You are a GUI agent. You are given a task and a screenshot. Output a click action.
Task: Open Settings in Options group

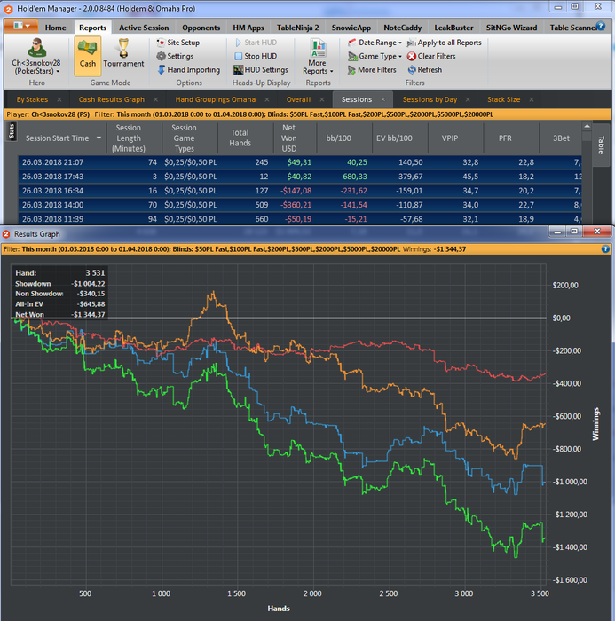click(175, 56)
